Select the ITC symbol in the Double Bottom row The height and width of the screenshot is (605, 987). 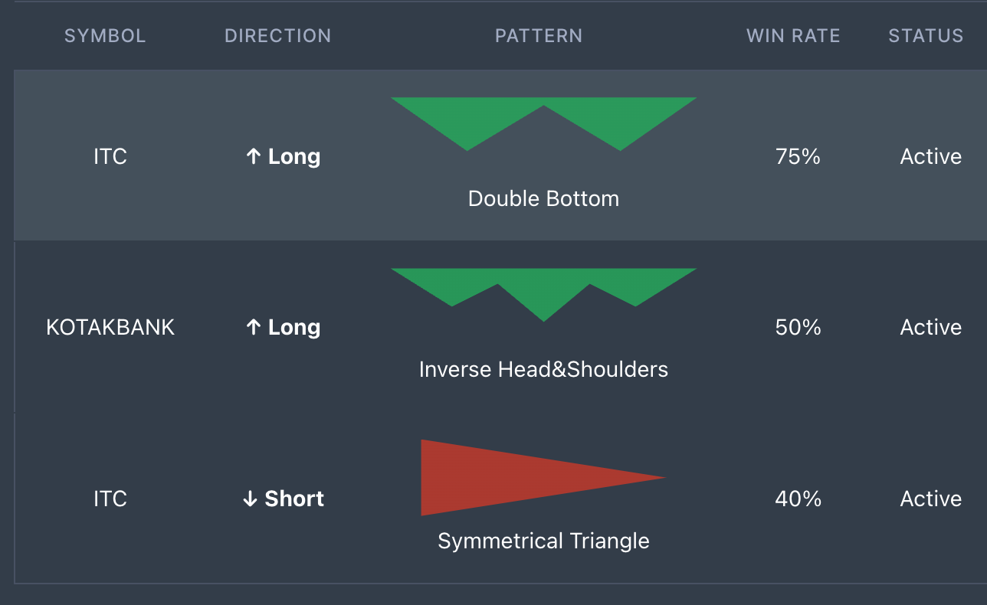pos(110,157)
